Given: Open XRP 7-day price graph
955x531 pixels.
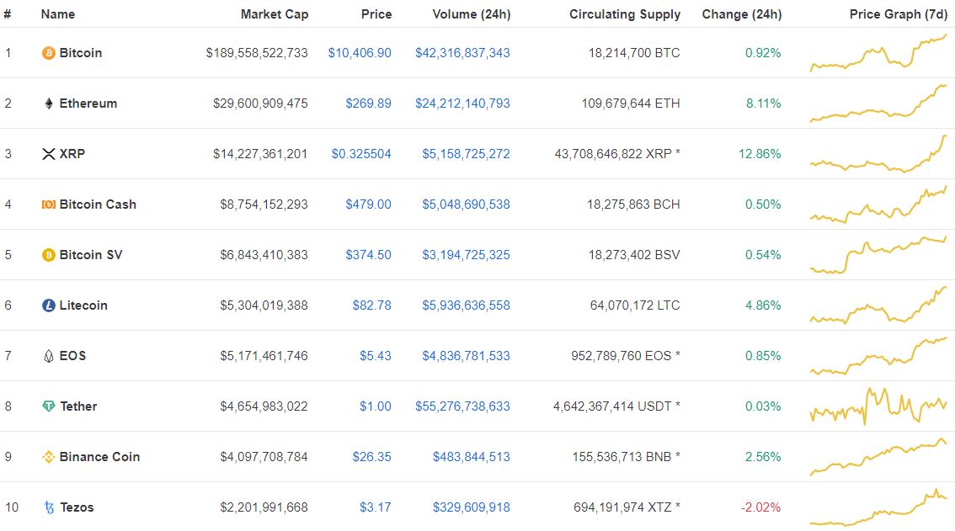Looking at the screenshot, I should (x=878, y=154).
